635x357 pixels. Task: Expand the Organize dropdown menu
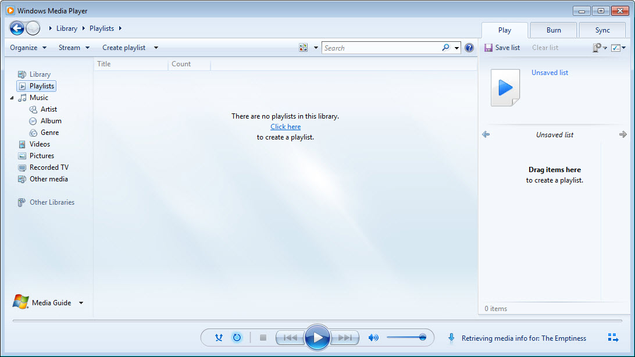[x=28, y=48]
